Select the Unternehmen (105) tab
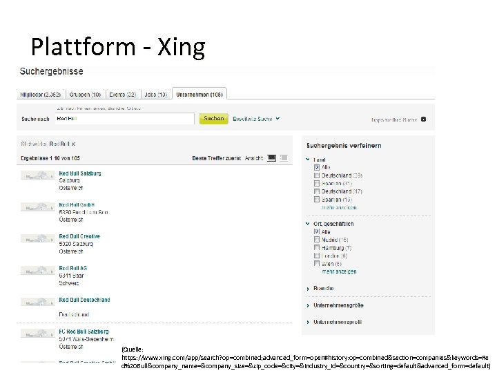 tap(199, 94)
